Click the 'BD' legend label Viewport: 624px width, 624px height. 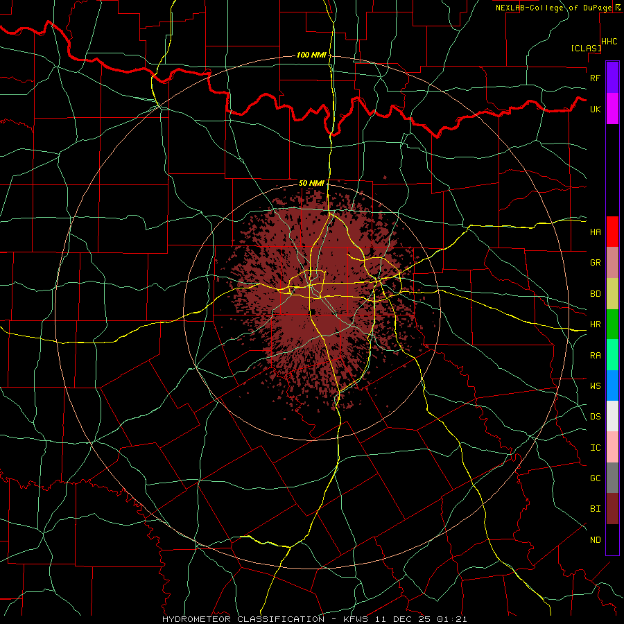(x=596, y=294)
